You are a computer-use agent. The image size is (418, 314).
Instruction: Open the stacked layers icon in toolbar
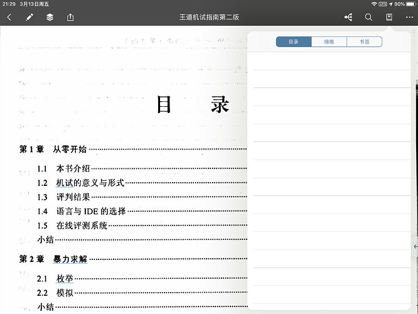pos(50,18)
